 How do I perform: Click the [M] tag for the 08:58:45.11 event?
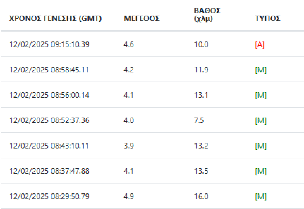(x=261, y=70)
